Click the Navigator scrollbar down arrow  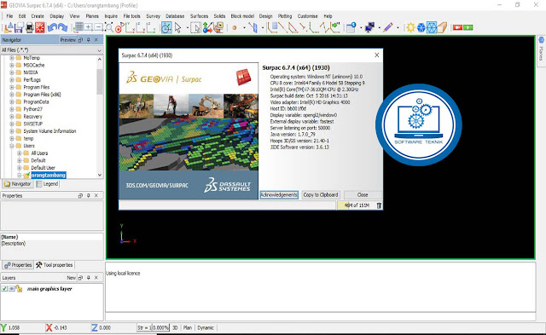pos(100,175)
